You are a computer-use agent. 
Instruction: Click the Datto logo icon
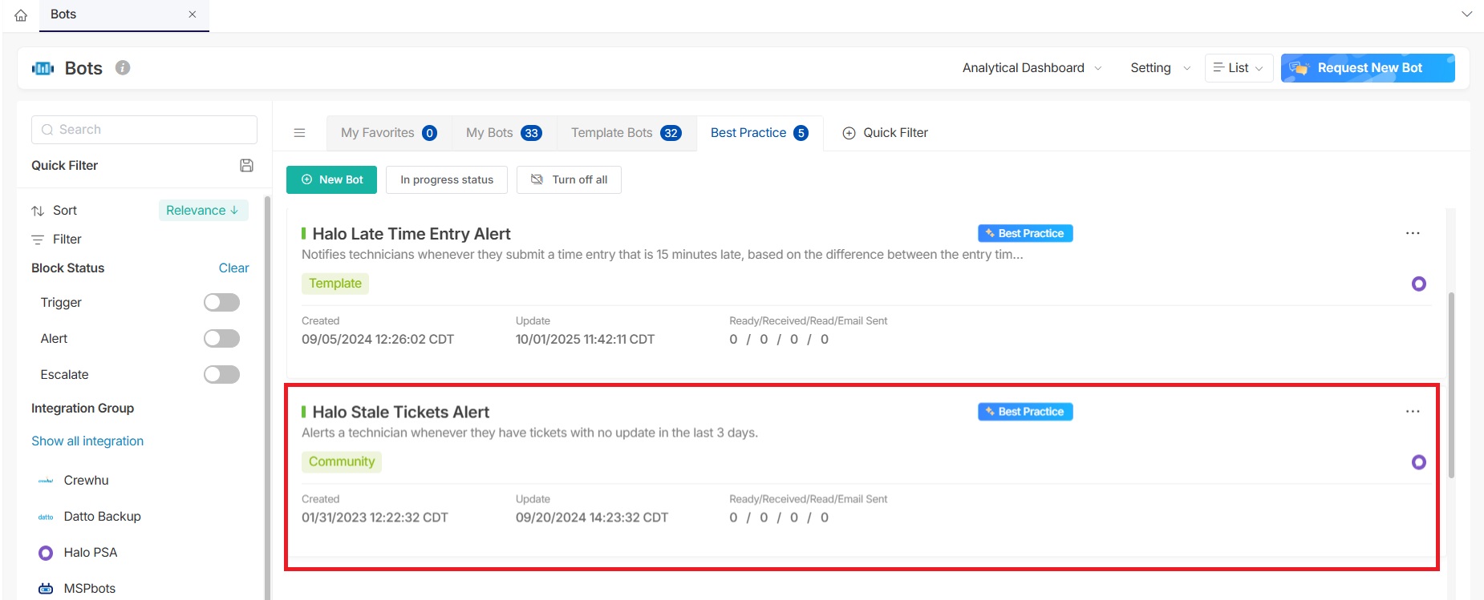[46, 517]
